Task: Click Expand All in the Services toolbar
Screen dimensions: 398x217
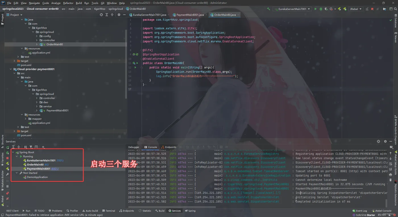Action: pyautogui.click(x=13, y=147)
